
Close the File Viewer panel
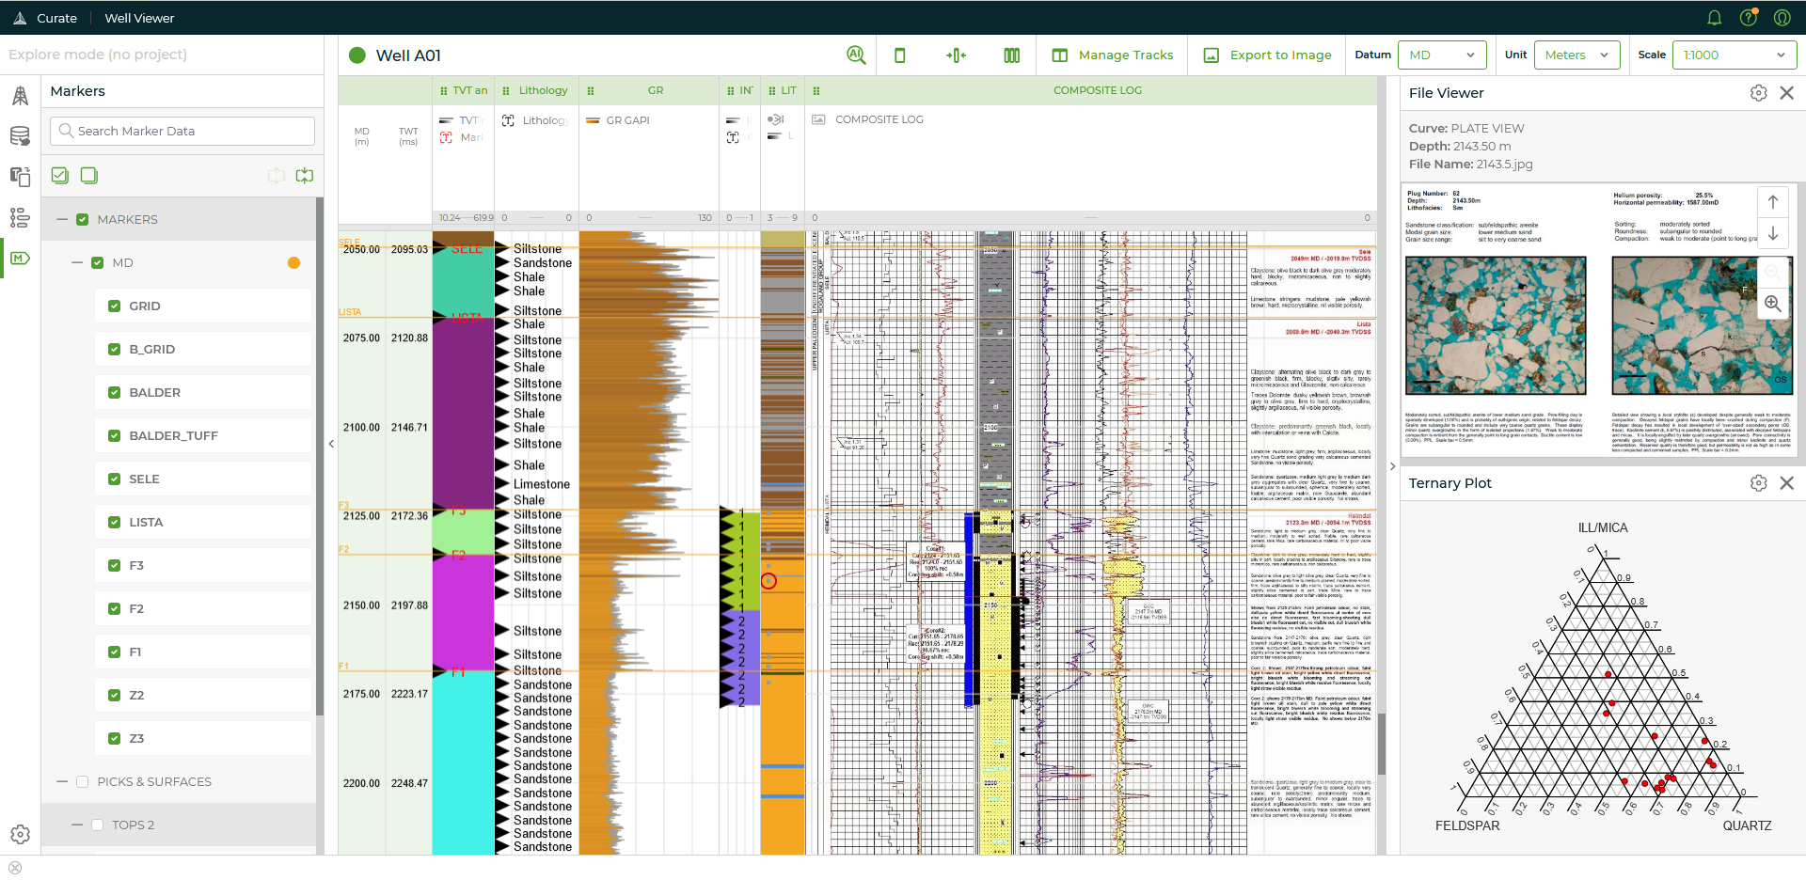tap(1787, 93)
